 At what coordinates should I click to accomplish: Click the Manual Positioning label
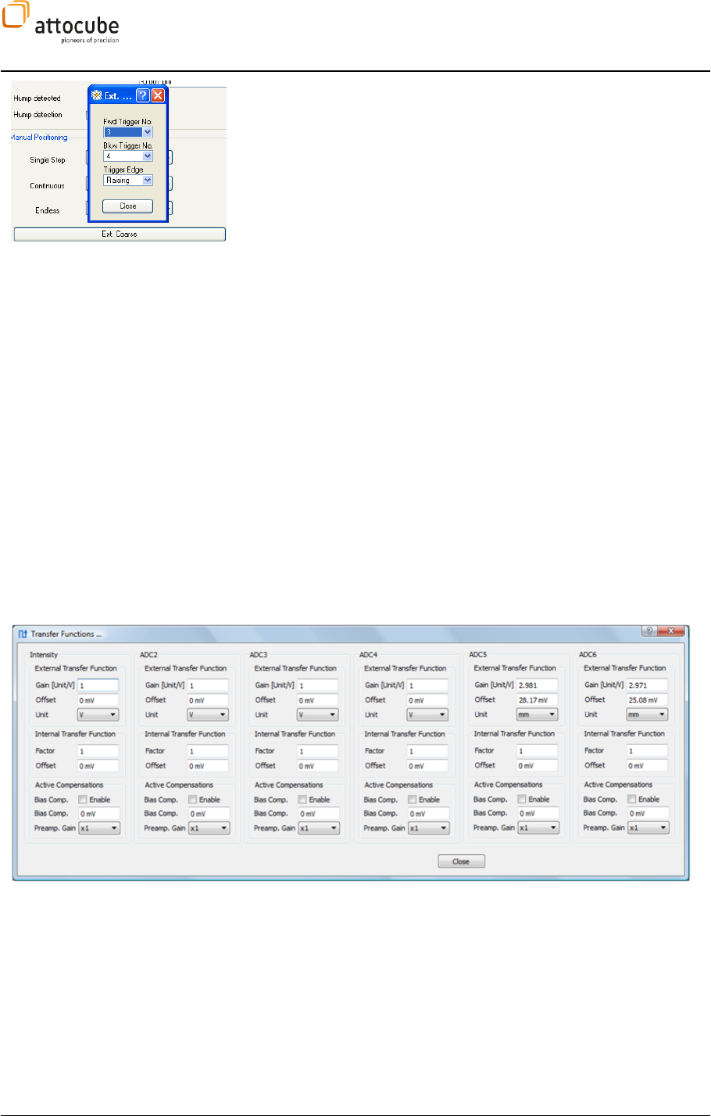tap(39, 138)
